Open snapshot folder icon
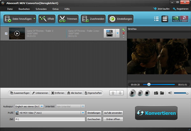Image resolution: width=191 pixels, height=131 pixels. [x=162, y=93]
